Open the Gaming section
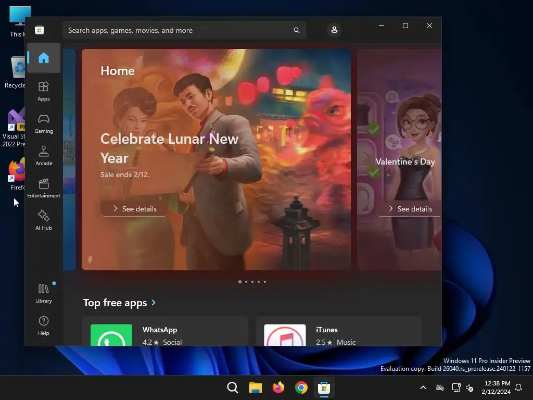This screenshot has height=400, width=533. point(44,123)
